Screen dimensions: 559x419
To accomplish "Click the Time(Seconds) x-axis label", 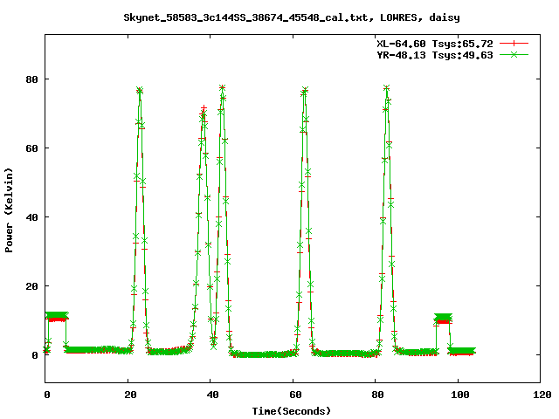I will click(293, 410).
